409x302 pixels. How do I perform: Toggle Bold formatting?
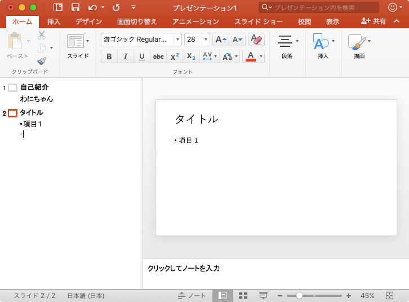click(x=109, y=56)
